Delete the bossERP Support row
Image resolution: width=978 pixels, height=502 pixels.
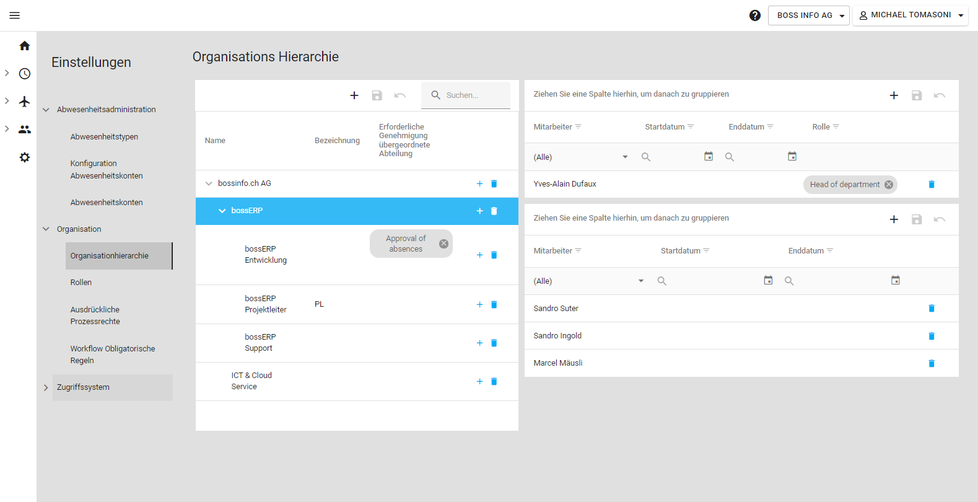pyautogui.click(x=494, y=343)
